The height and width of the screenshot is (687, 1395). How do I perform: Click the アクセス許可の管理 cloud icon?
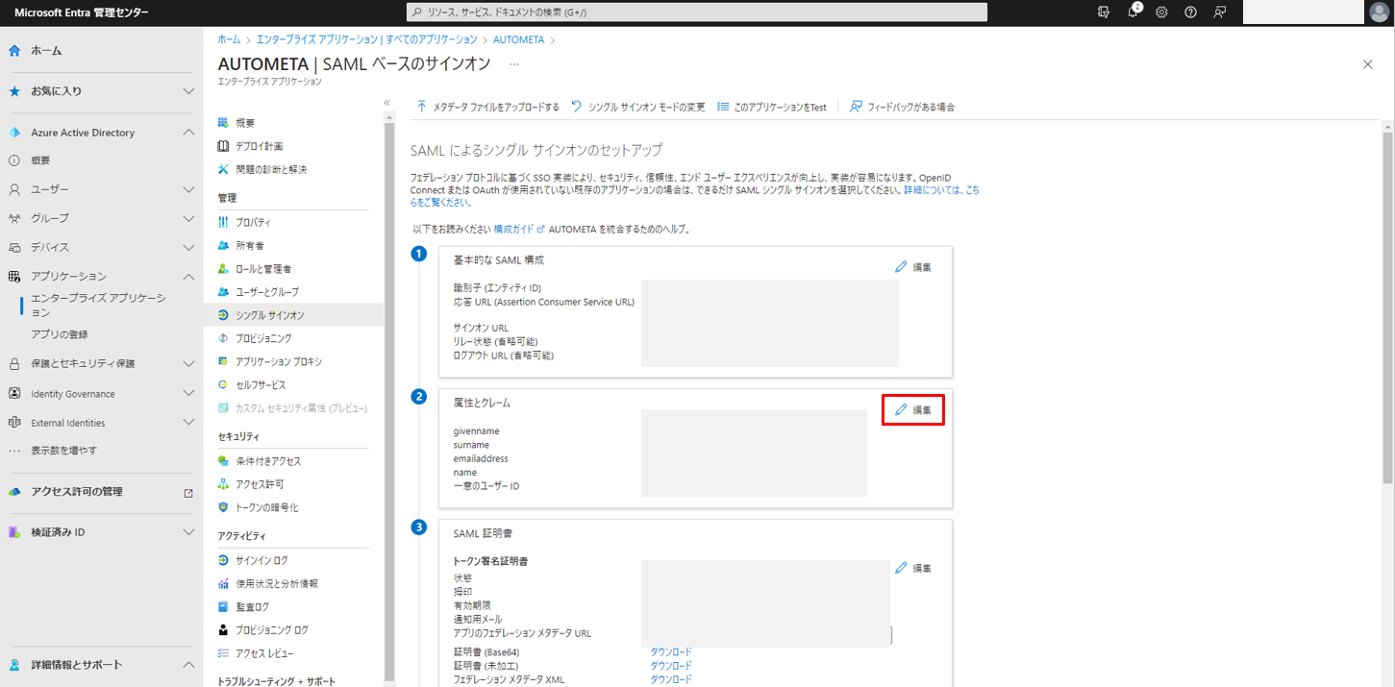14,491
